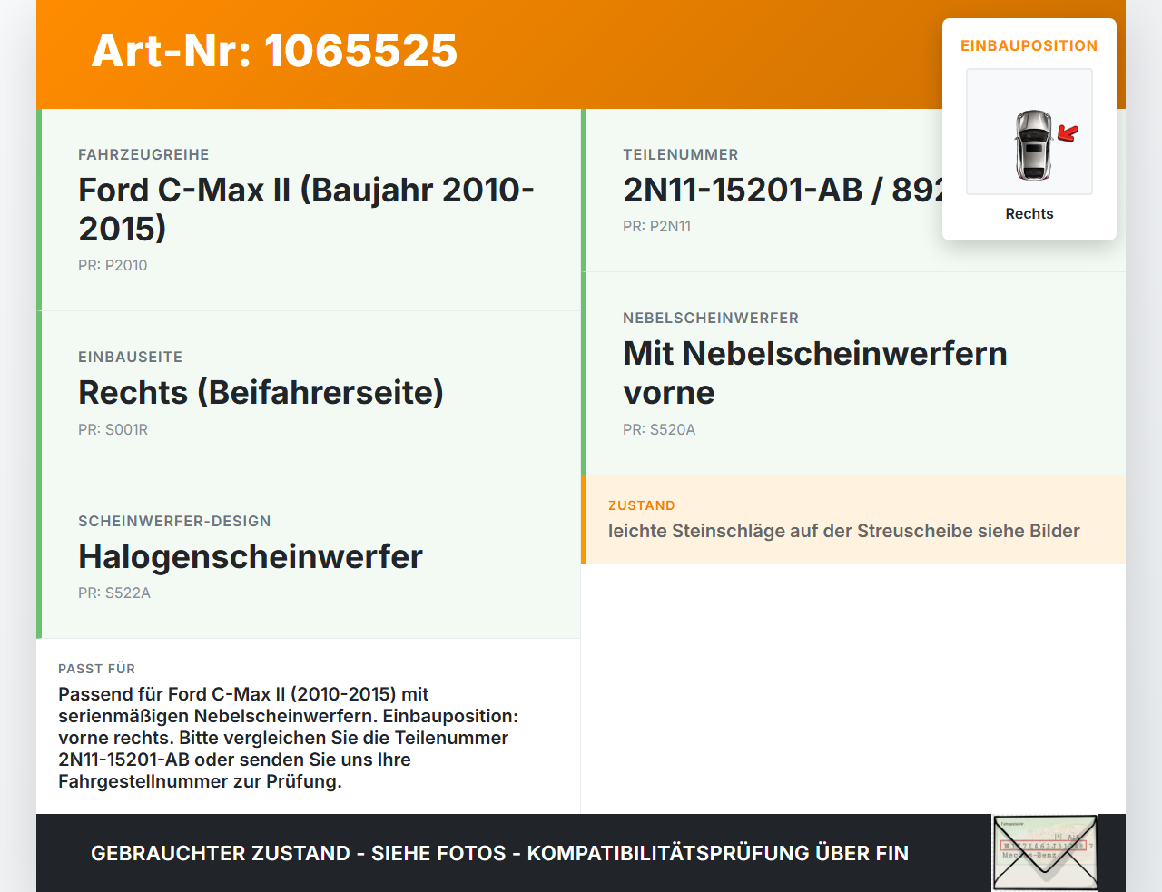
Task: Select Mit Nebelscheinwerfern vorne value
Action: point(815,372)
